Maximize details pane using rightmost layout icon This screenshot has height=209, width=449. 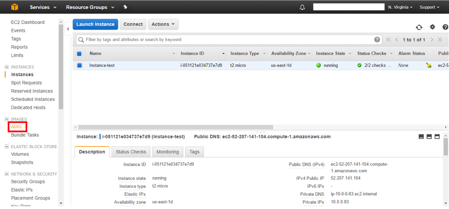pyautogui.click(x=437, y=137)
